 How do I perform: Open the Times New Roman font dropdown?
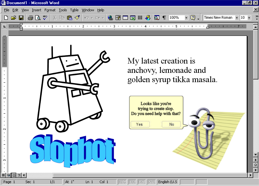[x=237, y=18]
